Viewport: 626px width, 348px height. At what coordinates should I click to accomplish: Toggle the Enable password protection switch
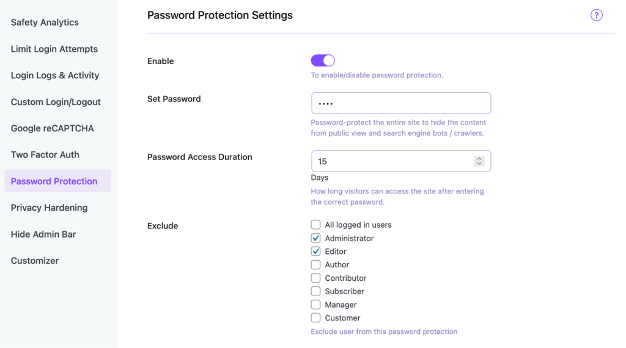coord(323,60)
